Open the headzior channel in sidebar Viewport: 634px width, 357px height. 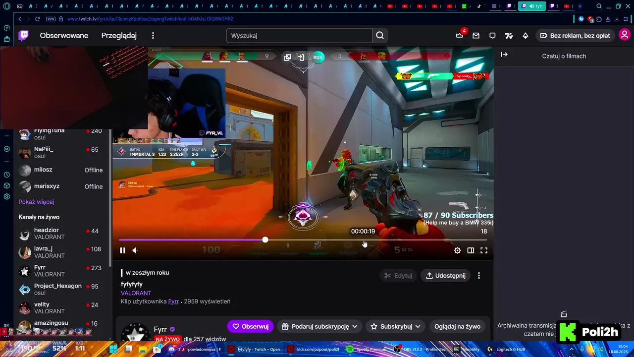click(60, 234)
